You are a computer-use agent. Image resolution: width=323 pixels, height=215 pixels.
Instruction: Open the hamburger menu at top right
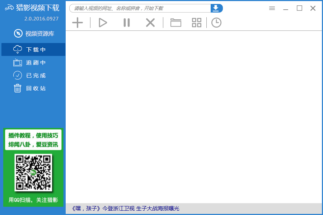(x=272, y=8)
